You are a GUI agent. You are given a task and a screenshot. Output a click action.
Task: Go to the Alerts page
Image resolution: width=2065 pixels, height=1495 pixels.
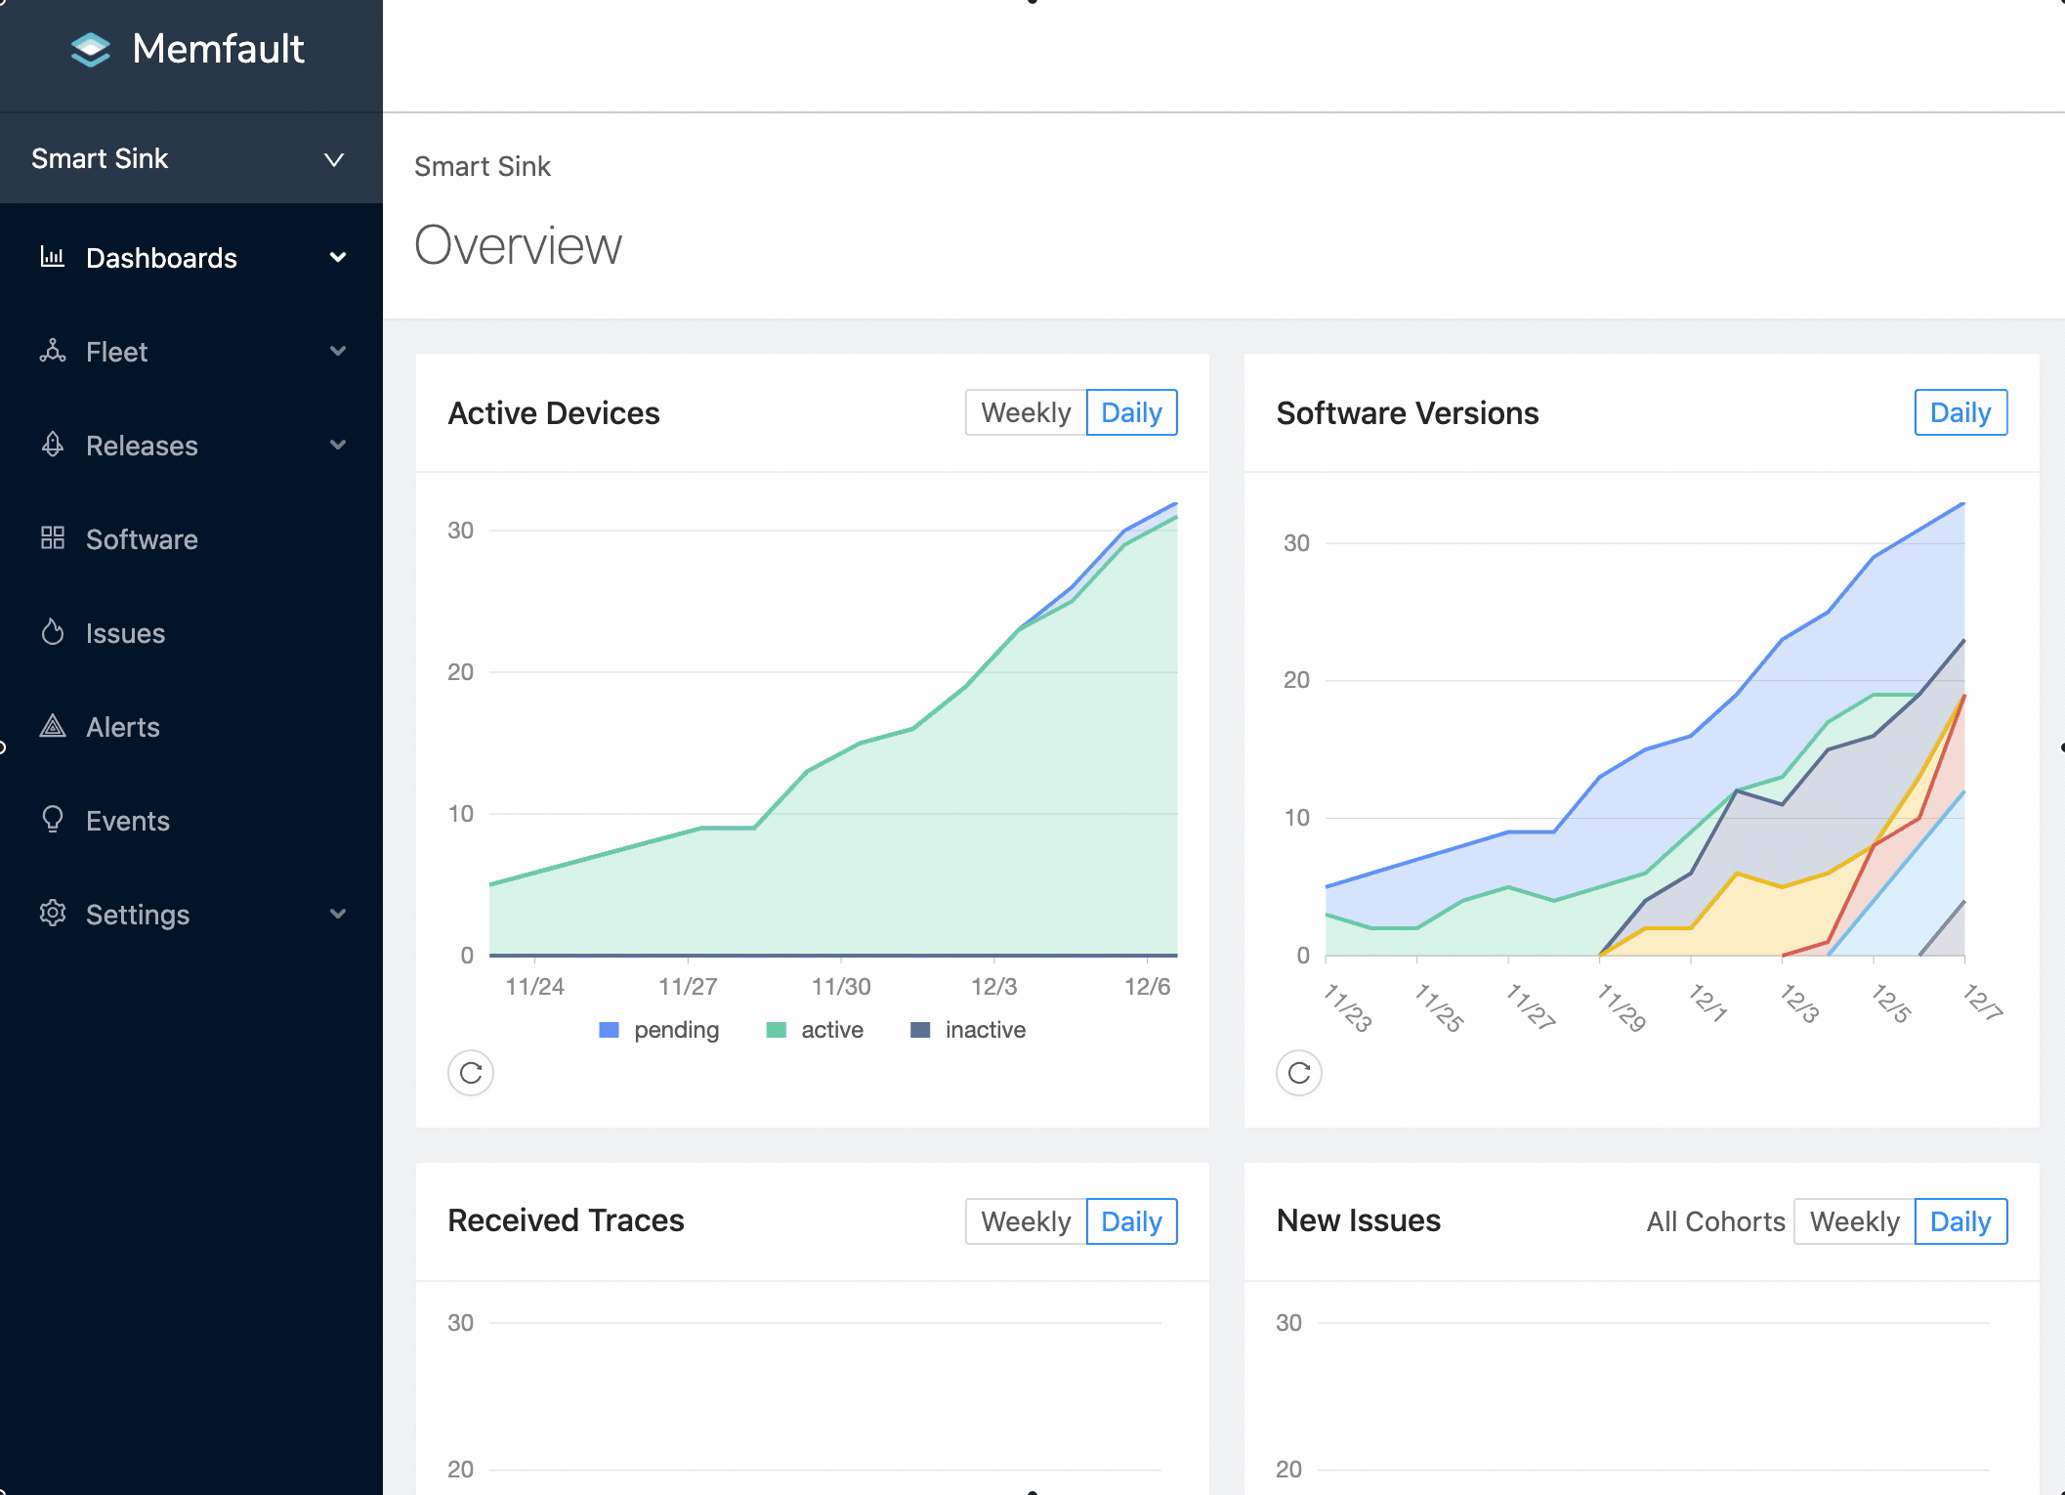coord(122,727)
